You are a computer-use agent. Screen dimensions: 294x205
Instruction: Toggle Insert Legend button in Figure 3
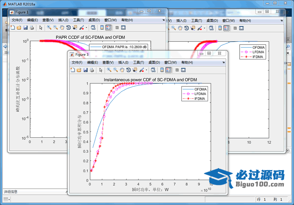coord(168,70)
